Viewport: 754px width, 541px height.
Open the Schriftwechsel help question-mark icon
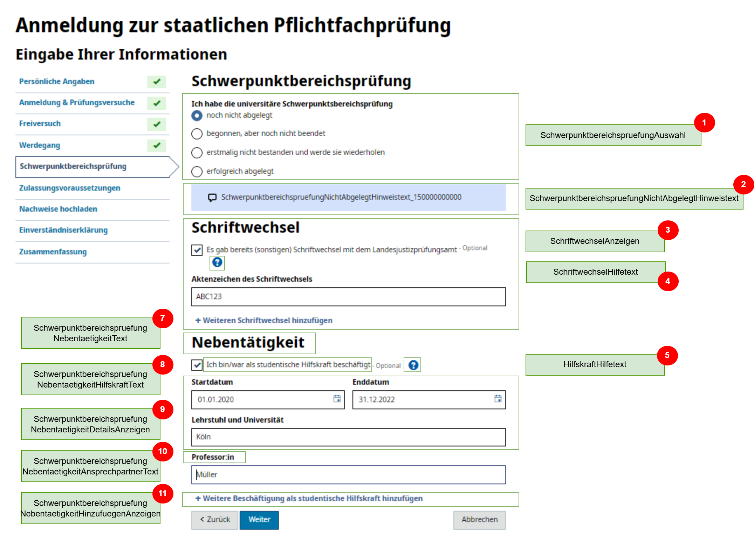point(217,262)
